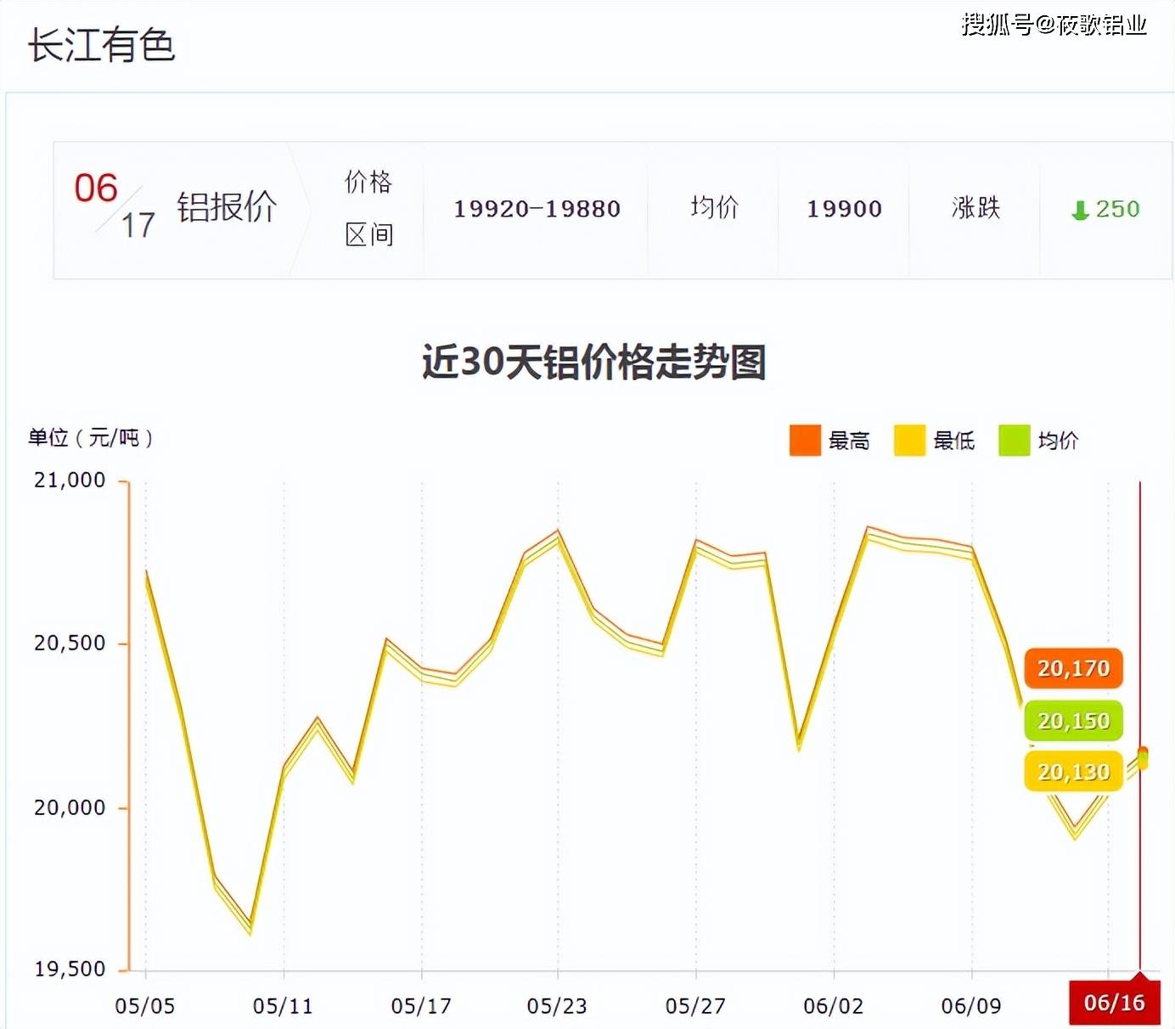1175x1029 pixels.
Task: Click the 近30天铝价格走势图 chart title
Action: tap(594, 363)
